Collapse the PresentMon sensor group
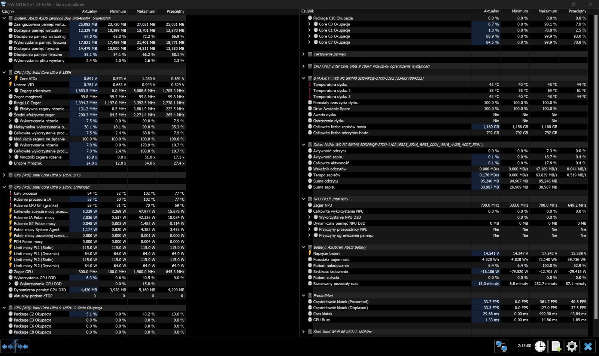599x356 pixels. [x=304, y=296]
